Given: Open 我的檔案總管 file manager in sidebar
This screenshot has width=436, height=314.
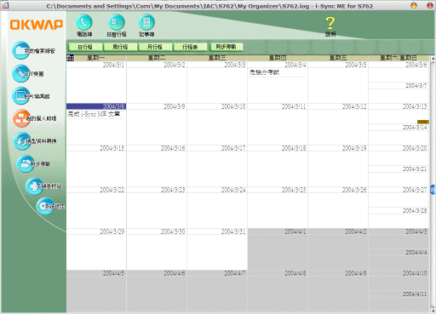Looking at the screenshot, I should click(20, 50).
